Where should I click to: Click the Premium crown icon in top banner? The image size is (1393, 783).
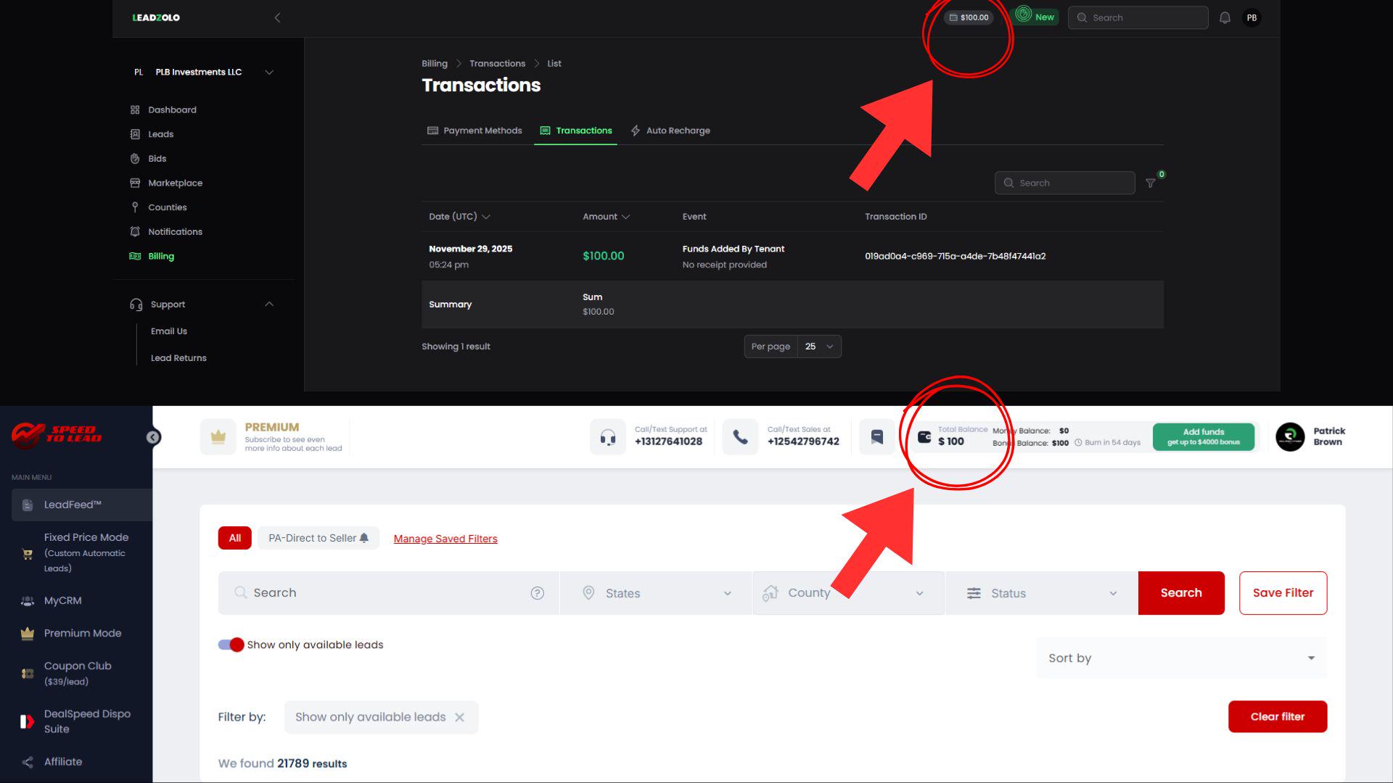coord(218,437)
